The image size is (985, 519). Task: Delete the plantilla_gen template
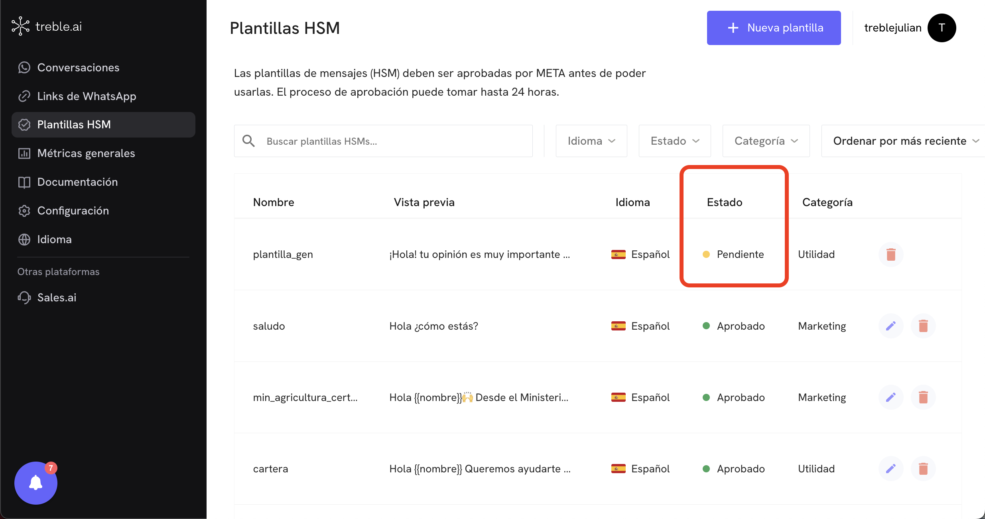coord(891,254)
